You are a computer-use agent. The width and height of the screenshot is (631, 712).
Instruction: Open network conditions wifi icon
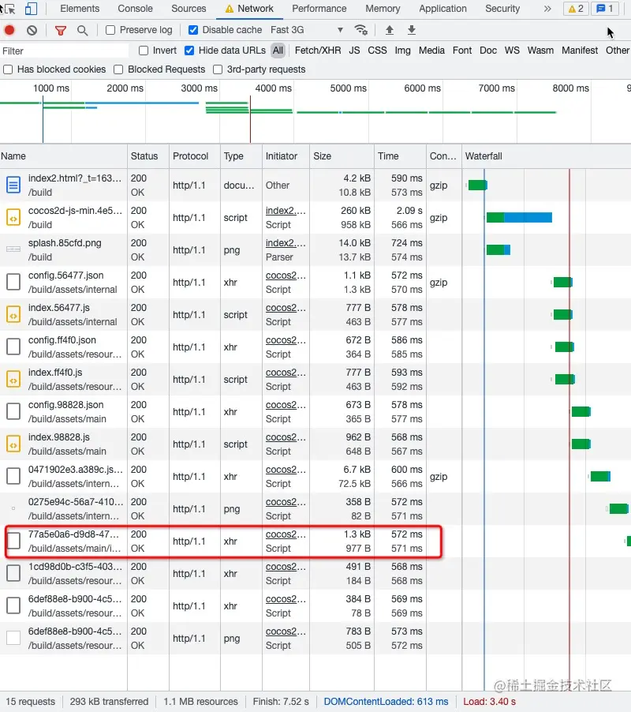[x=361, y=30]
